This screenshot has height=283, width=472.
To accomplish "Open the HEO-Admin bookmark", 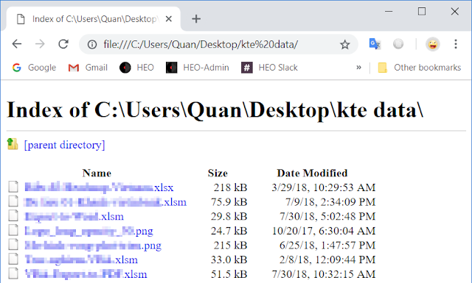I will pos(198,68).
